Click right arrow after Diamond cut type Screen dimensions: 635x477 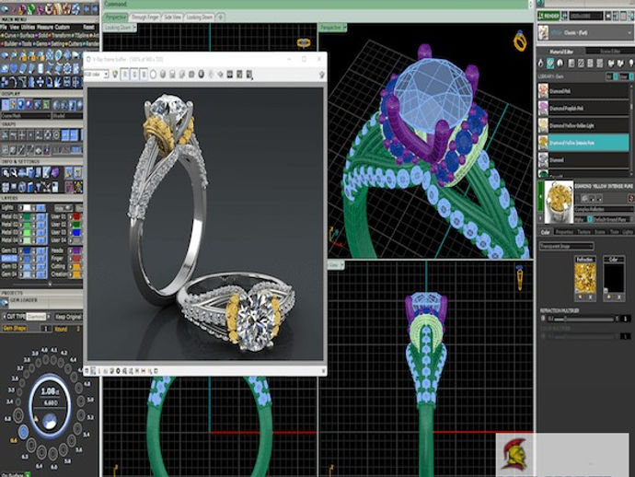(x=49, y=317)
